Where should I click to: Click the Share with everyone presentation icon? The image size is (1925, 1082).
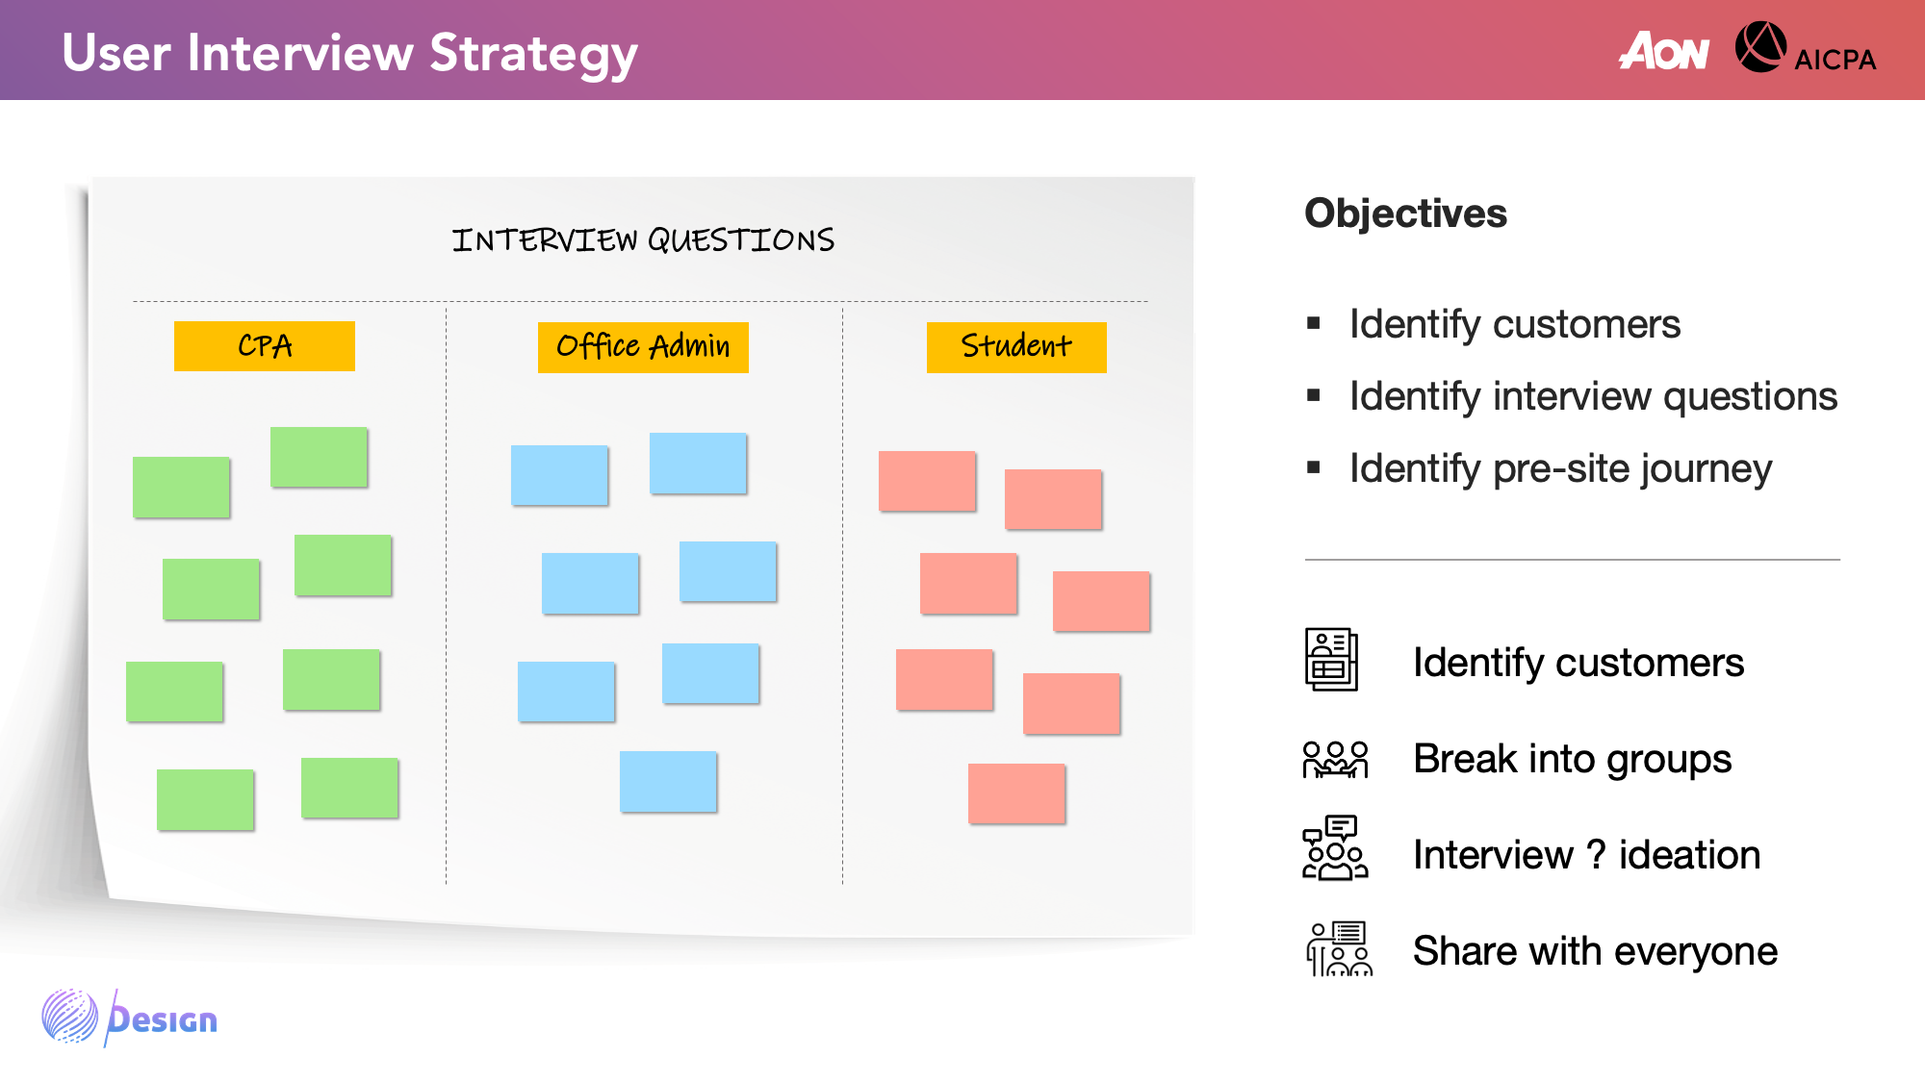pyautogui.click(x=1338, y=949)
